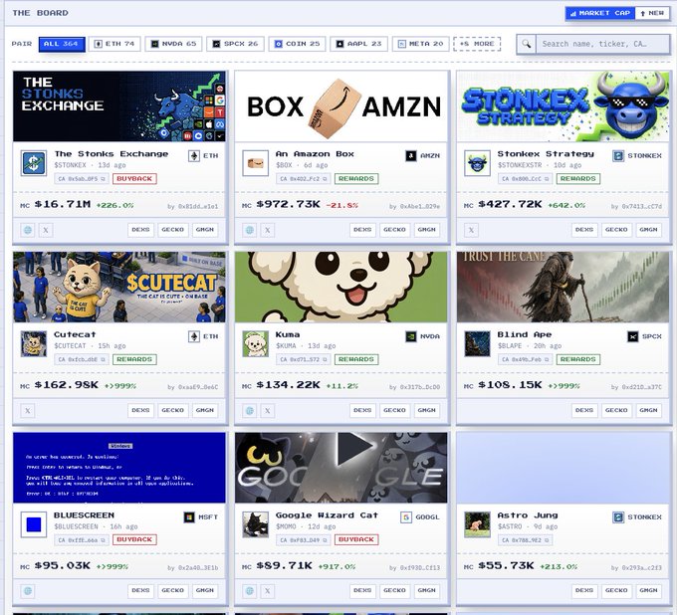Open GECKO link for An Amazon Box
Screen dimensions: 677x615
394,230
